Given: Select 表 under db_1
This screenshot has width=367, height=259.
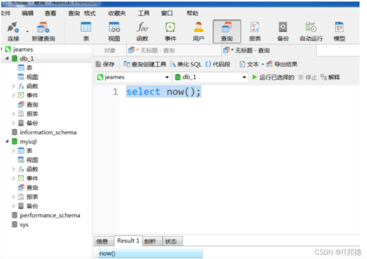Looking at the screenshot, I should (25, 68).
